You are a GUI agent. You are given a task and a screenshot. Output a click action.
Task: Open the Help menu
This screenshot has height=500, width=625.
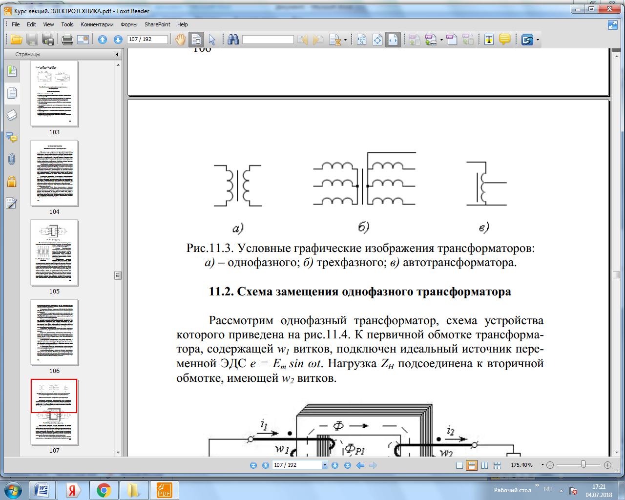point(183,24)
